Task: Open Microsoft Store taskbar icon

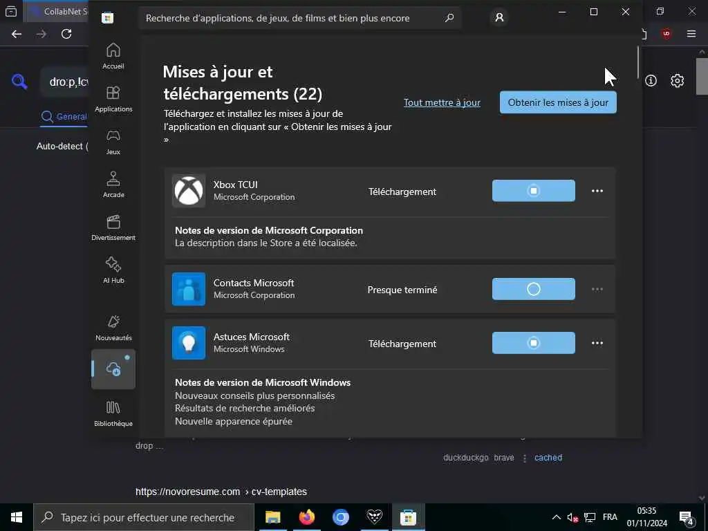Action: tap(408, 517)
